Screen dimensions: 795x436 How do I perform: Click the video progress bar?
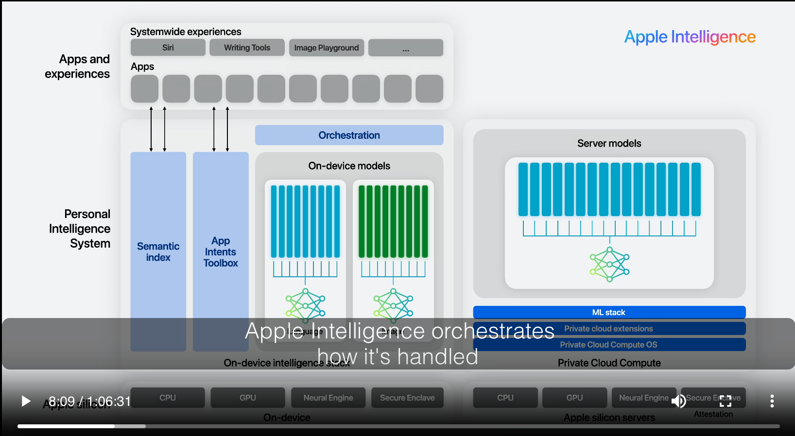coord(398,426)
